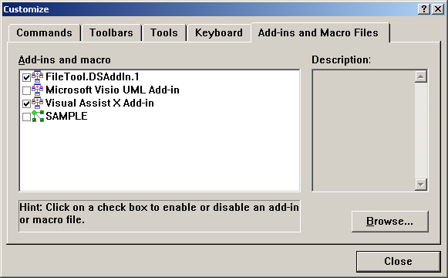Click the Description scrollbar track
Image resolution: width=448 pixels, height=278 pixels.
pos(421,131)
